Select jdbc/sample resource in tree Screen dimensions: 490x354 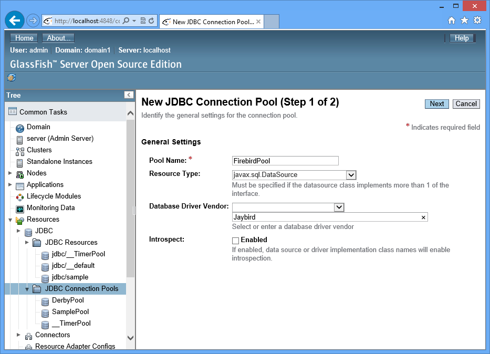(70, 277)
